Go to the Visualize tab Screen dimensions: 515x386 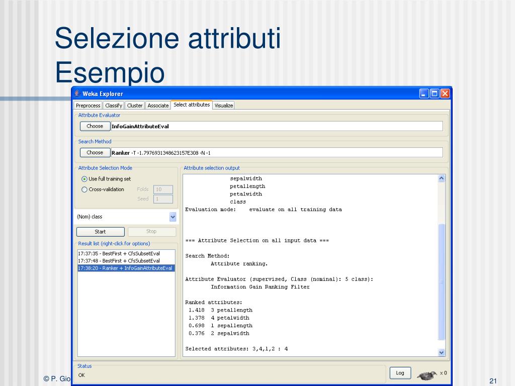pos(224,106)
